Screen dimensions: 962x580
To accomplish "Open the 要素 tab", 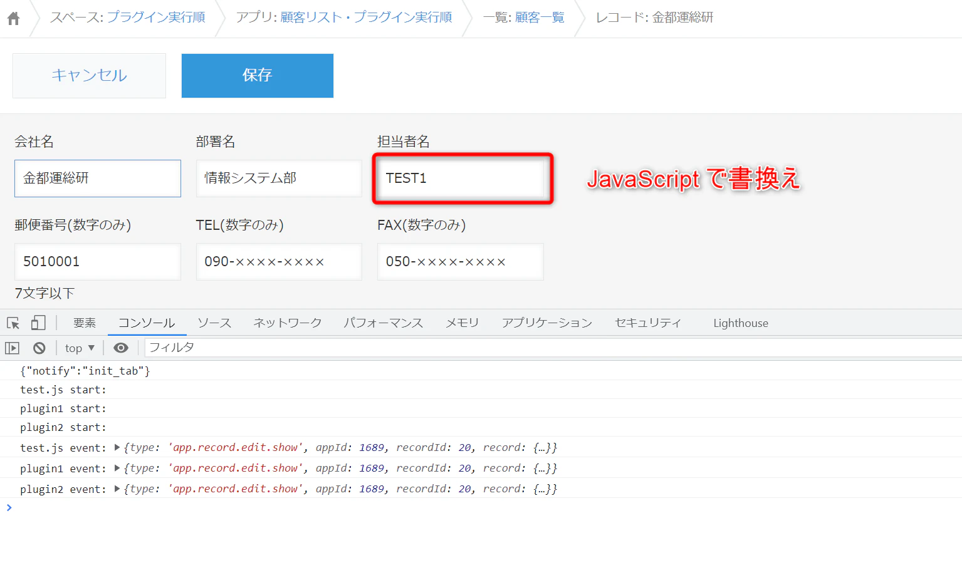I will [85, 323].
